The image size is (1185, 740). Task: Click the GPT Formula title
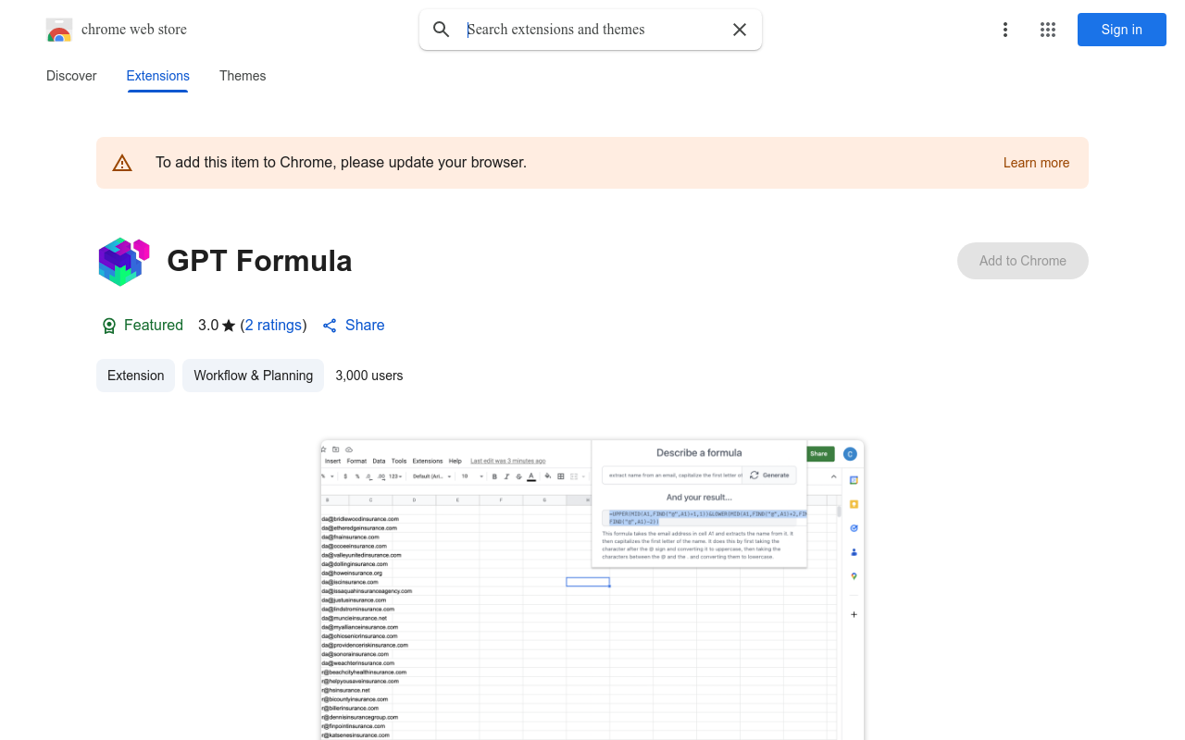click(x=259, y=261)
